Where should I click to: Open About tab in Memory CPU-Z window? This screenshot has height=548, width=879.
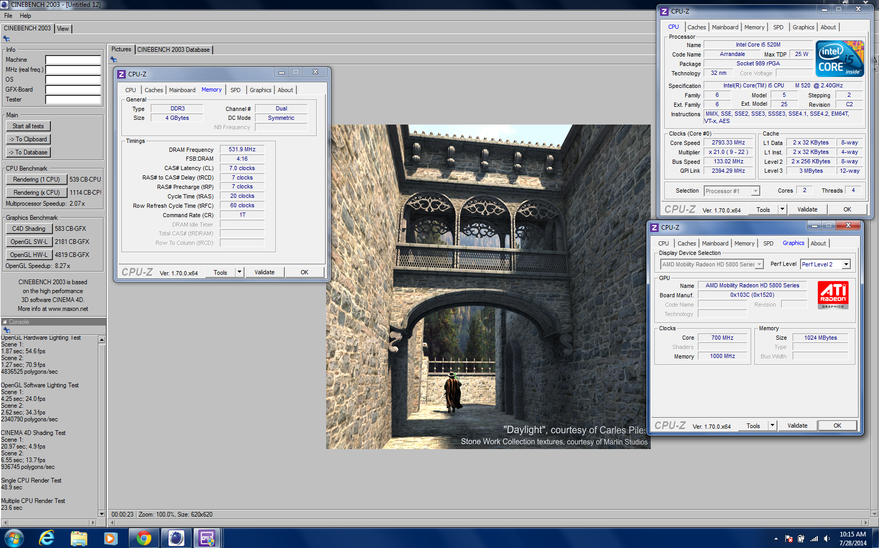tap(285, 90)
